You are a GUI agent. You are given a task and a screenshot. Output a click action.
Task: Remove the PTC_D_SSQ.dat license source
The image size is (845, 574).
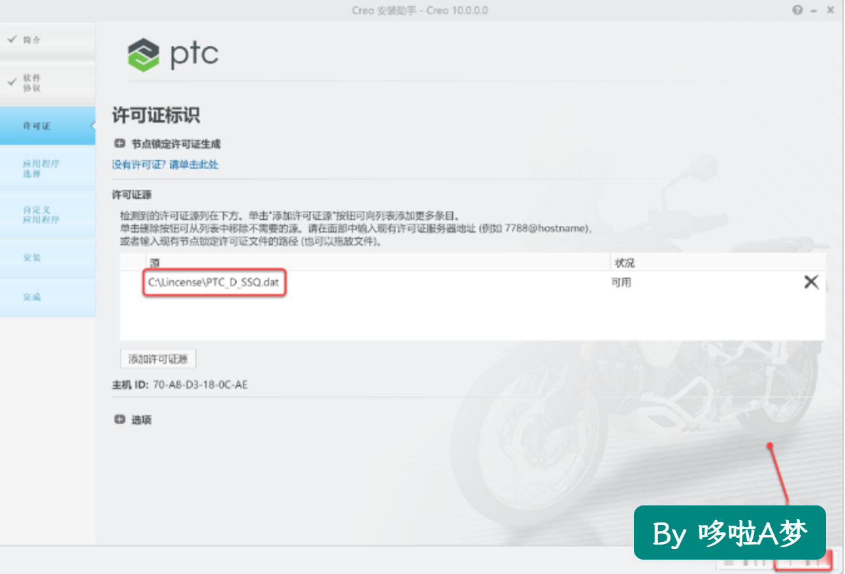click(810, 282)
